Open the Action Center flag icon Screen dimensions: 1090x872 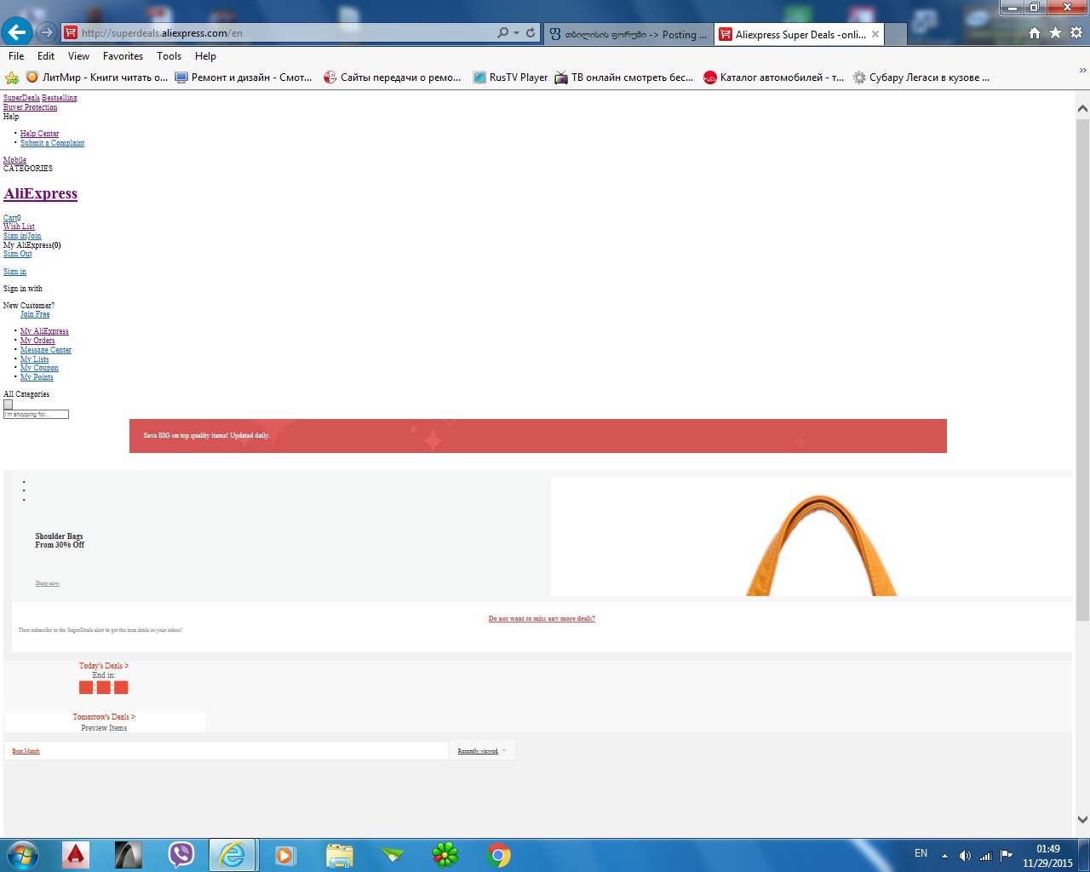[1007, 855]
